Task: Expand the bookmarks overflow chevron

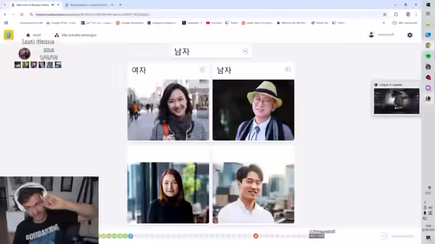Action: pyautogui.click(x=383, y=23)
